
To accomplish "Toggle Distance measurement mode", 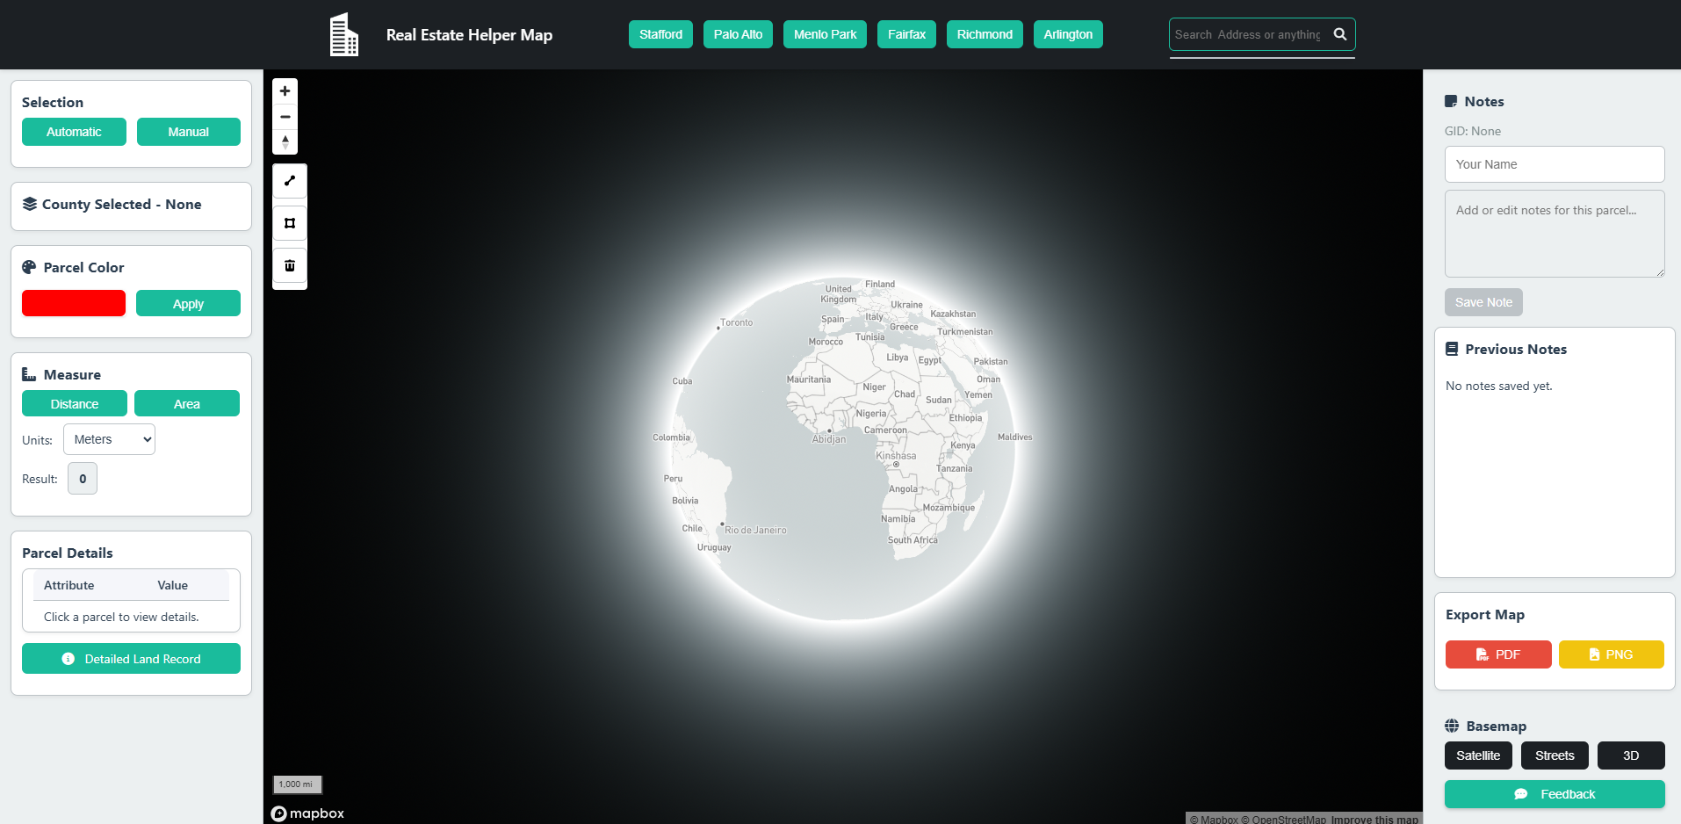I will [74, 403].
